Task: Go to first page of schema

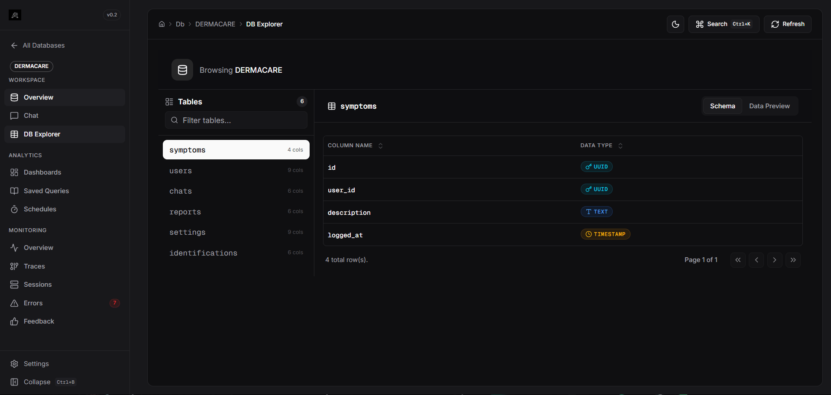Action: (738, 260)
